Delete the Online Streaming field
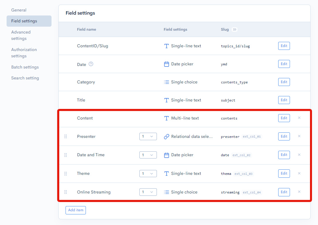The width and height of the screenshot is (318, 225). click(x=299, y=192)
